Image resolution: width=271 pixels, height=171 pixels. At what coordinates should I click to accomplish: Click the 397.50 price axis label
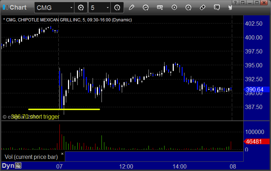tap(254, 51)
